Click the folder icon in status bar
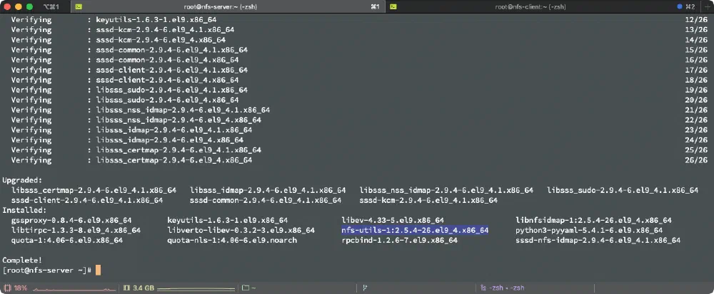The width and height of the screenshot is (714, 294). click(x=245, y=288)
